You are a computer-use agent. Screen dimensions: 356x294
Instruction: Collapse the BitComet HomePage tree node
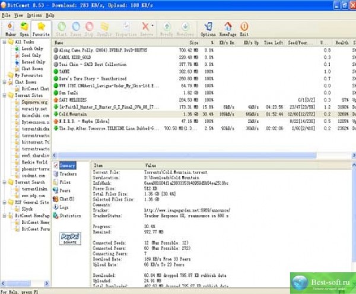coord(4,216)
